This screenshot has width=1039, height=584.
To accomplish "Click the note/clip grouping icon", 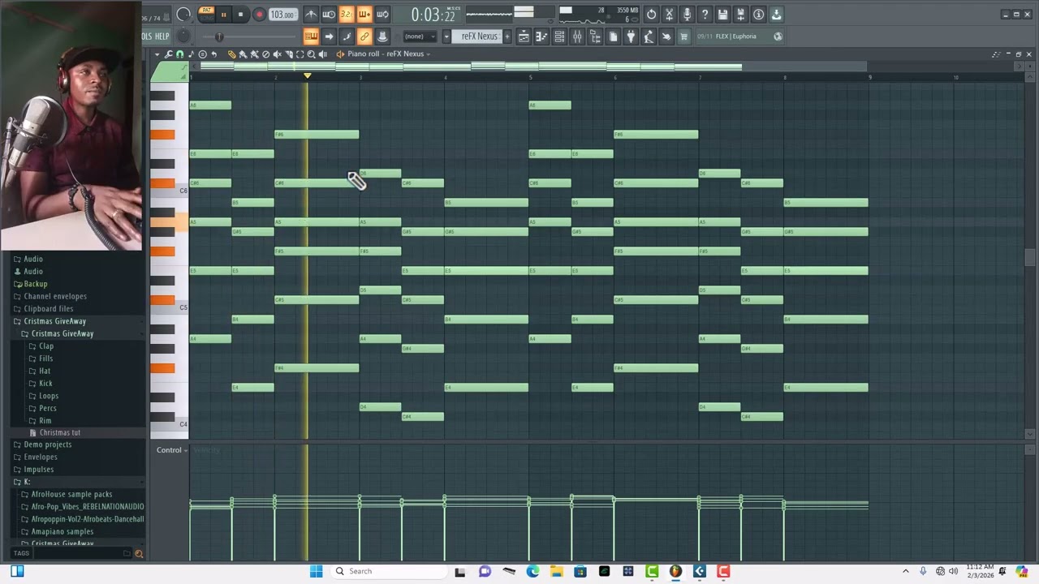I will (x=347, y=36).
